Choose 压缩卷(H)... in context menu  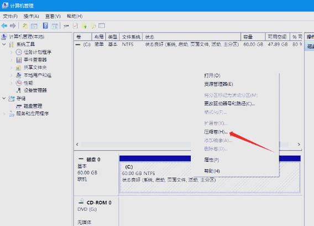(x=216, y=132)
